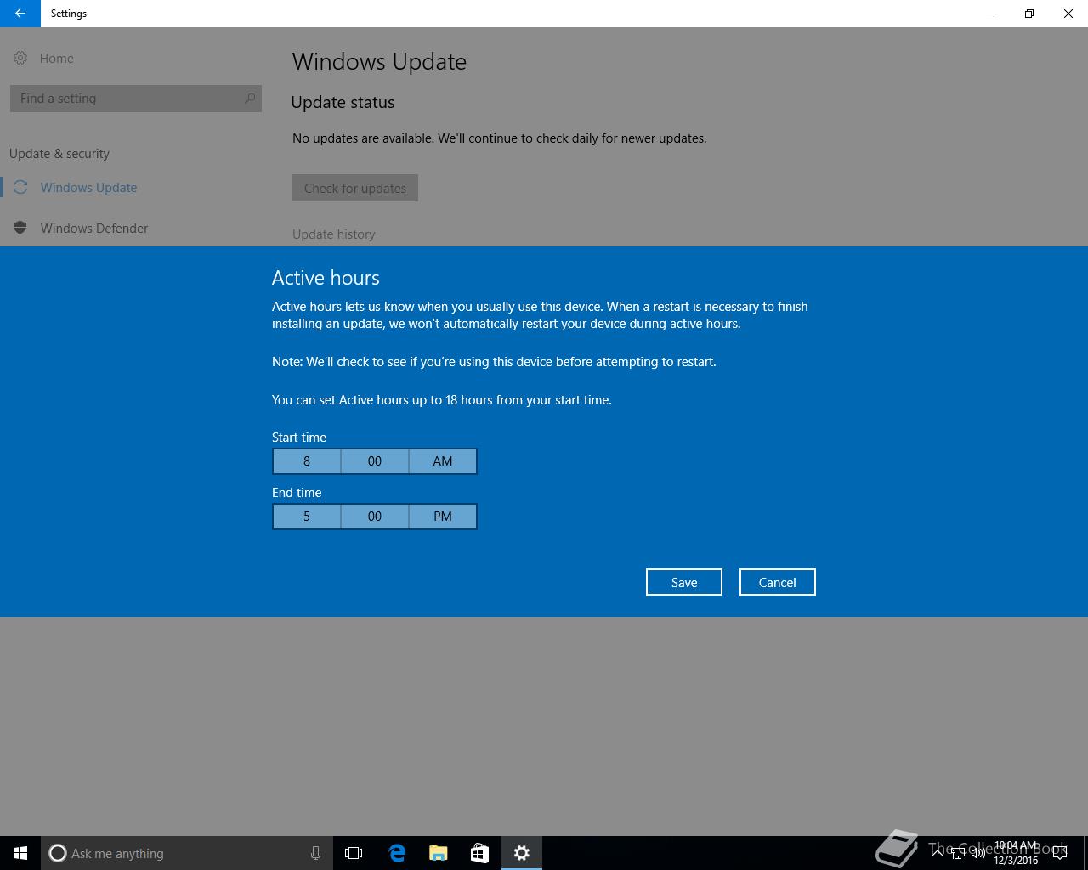Open the Windows Store from the taskbar
Screen dimensions: 1088x870
(479, 853)
